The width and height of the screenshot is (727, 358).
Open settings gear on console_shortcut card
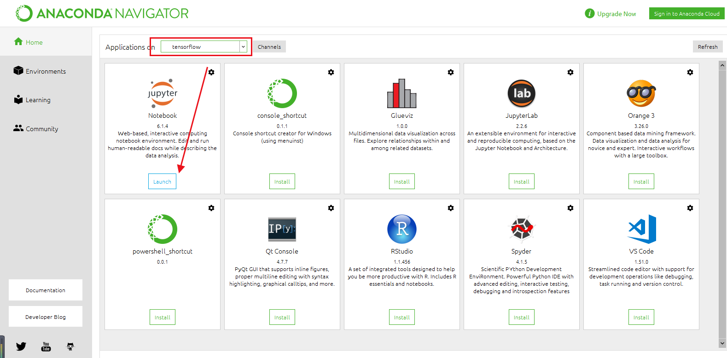click(x=331, y=72)
